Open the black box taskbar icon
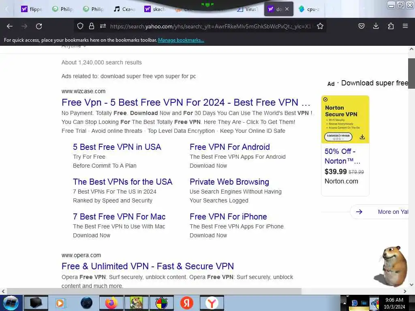This screenshot has height=311, width=415. (x=36, y=303)
